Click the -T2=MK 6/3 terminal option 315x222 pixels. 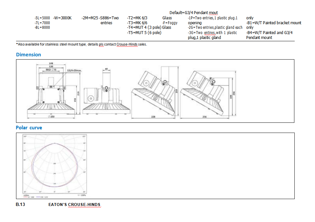pos(137,18)
